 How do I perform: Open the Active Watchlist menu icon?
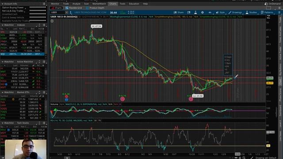click(x=44, y=62)
